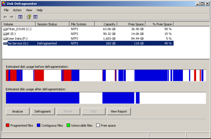The height and width of the screenshot is (139, 211).
Task: Sort by the Capacity column header
Action: (x=106, y=24)
